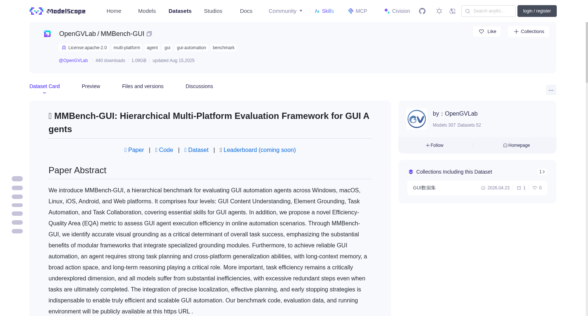This screenshot has width=588, height=316.
Task: Copy the dataset name MMBench-GUI
Action: 149,34
